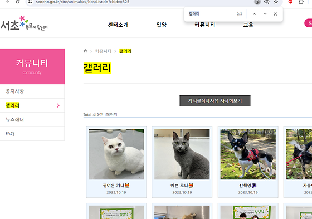
Task: Click the Seocho animal center logo
Action: (25, 23)
